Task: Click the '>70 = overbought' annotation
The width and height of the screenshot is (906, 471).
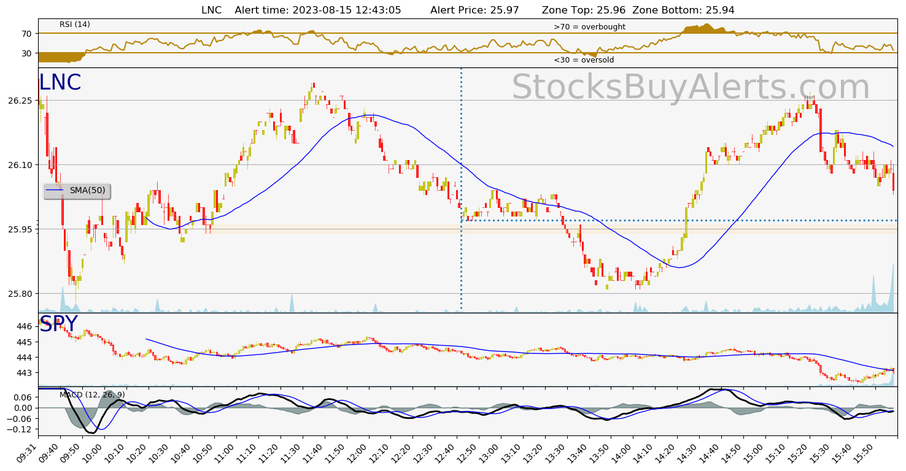Action: click(x=589, y=27)
